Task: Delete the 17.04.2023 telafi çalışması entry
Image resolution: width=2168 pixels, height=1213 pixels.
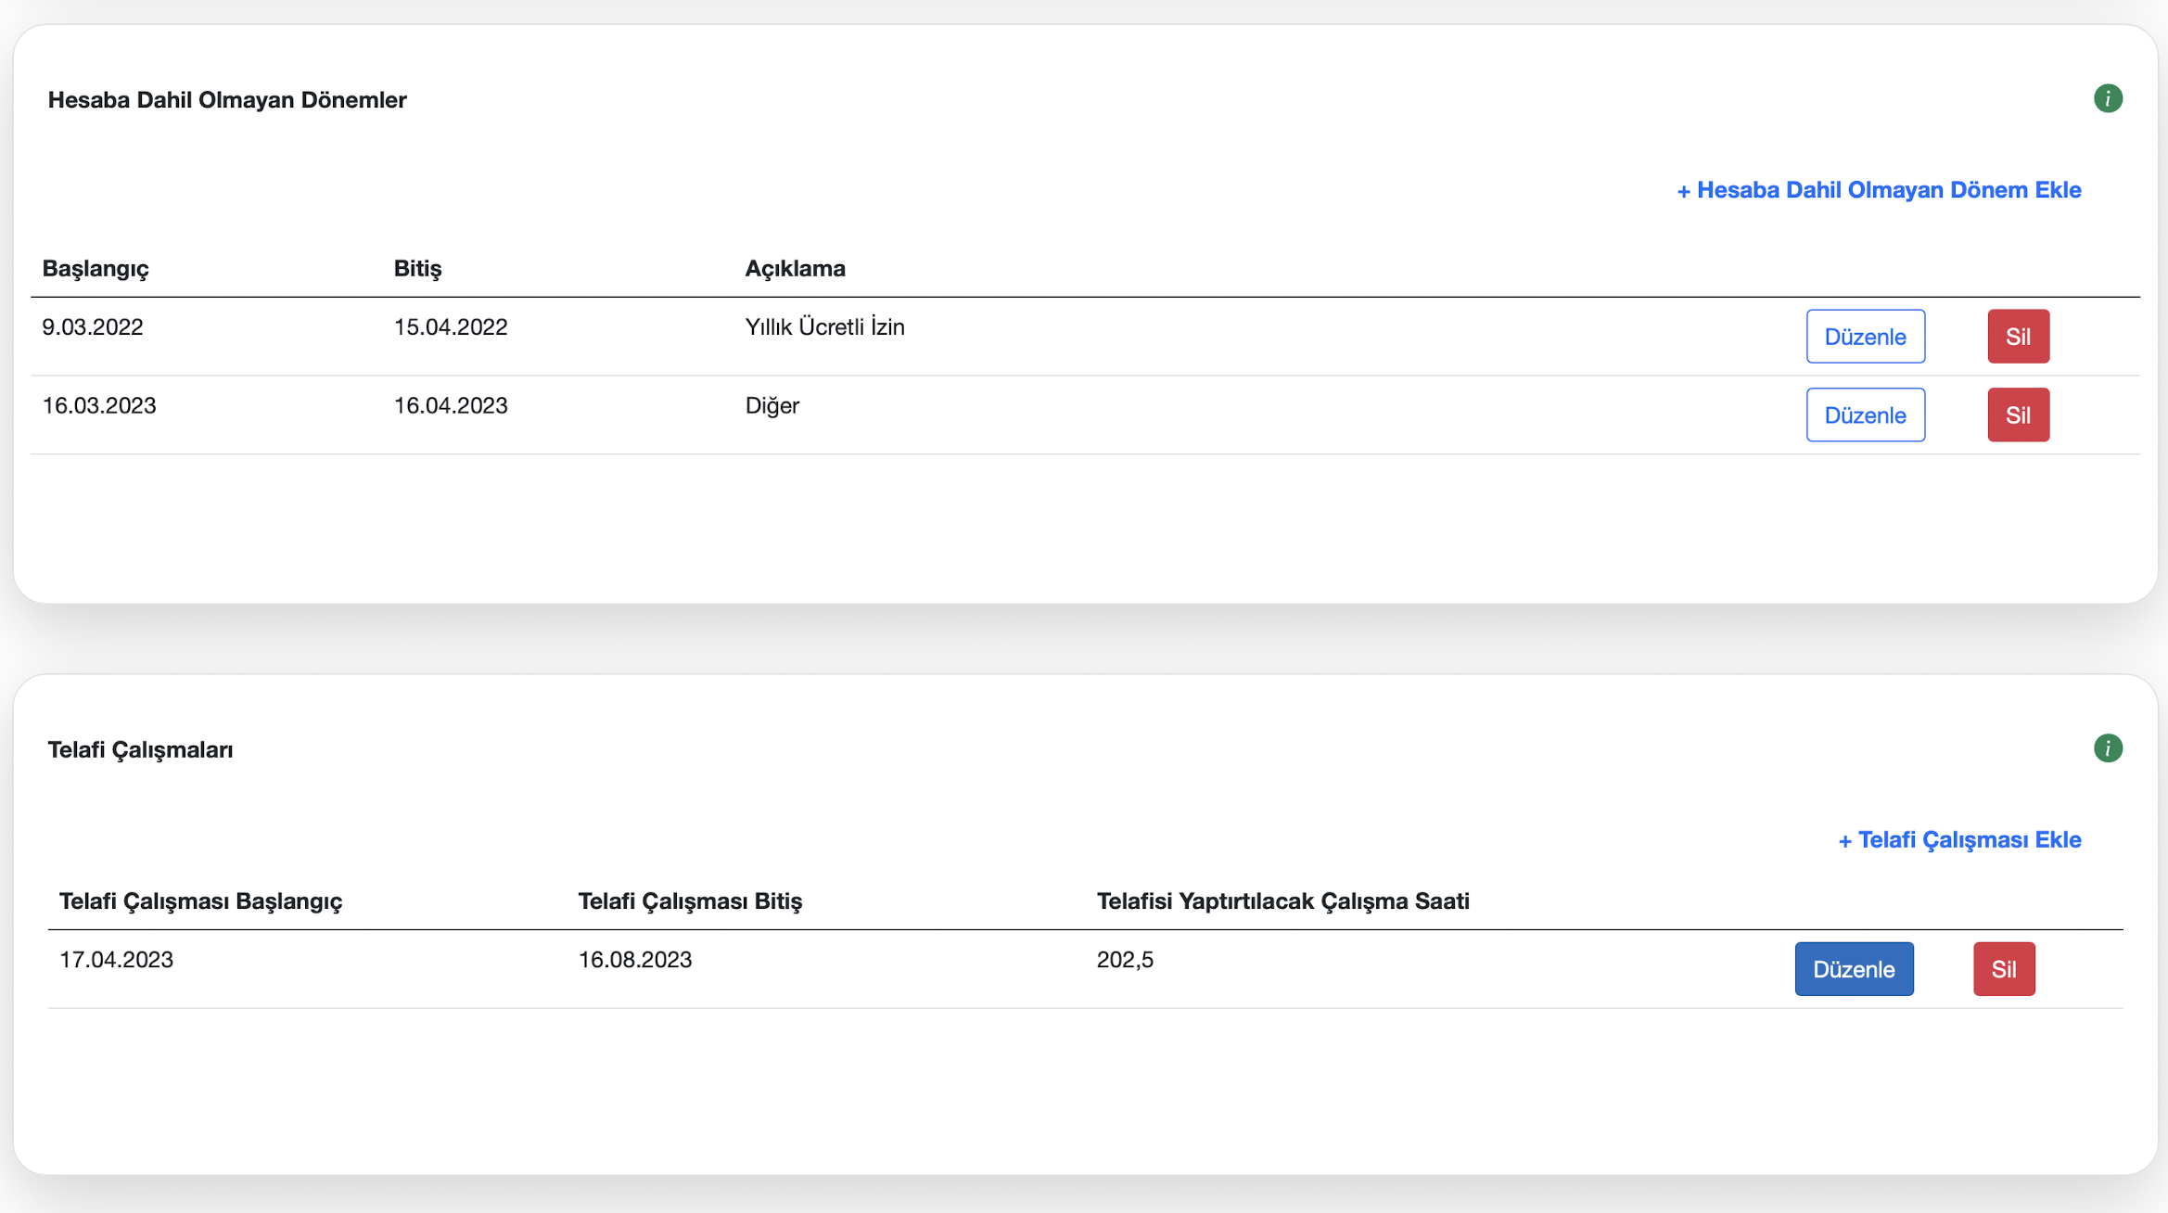Action: 2003,969
